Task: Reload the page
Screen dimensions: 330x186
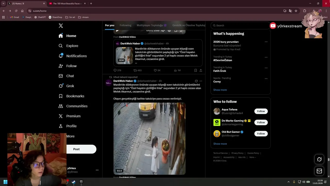Action: [16, 11]
